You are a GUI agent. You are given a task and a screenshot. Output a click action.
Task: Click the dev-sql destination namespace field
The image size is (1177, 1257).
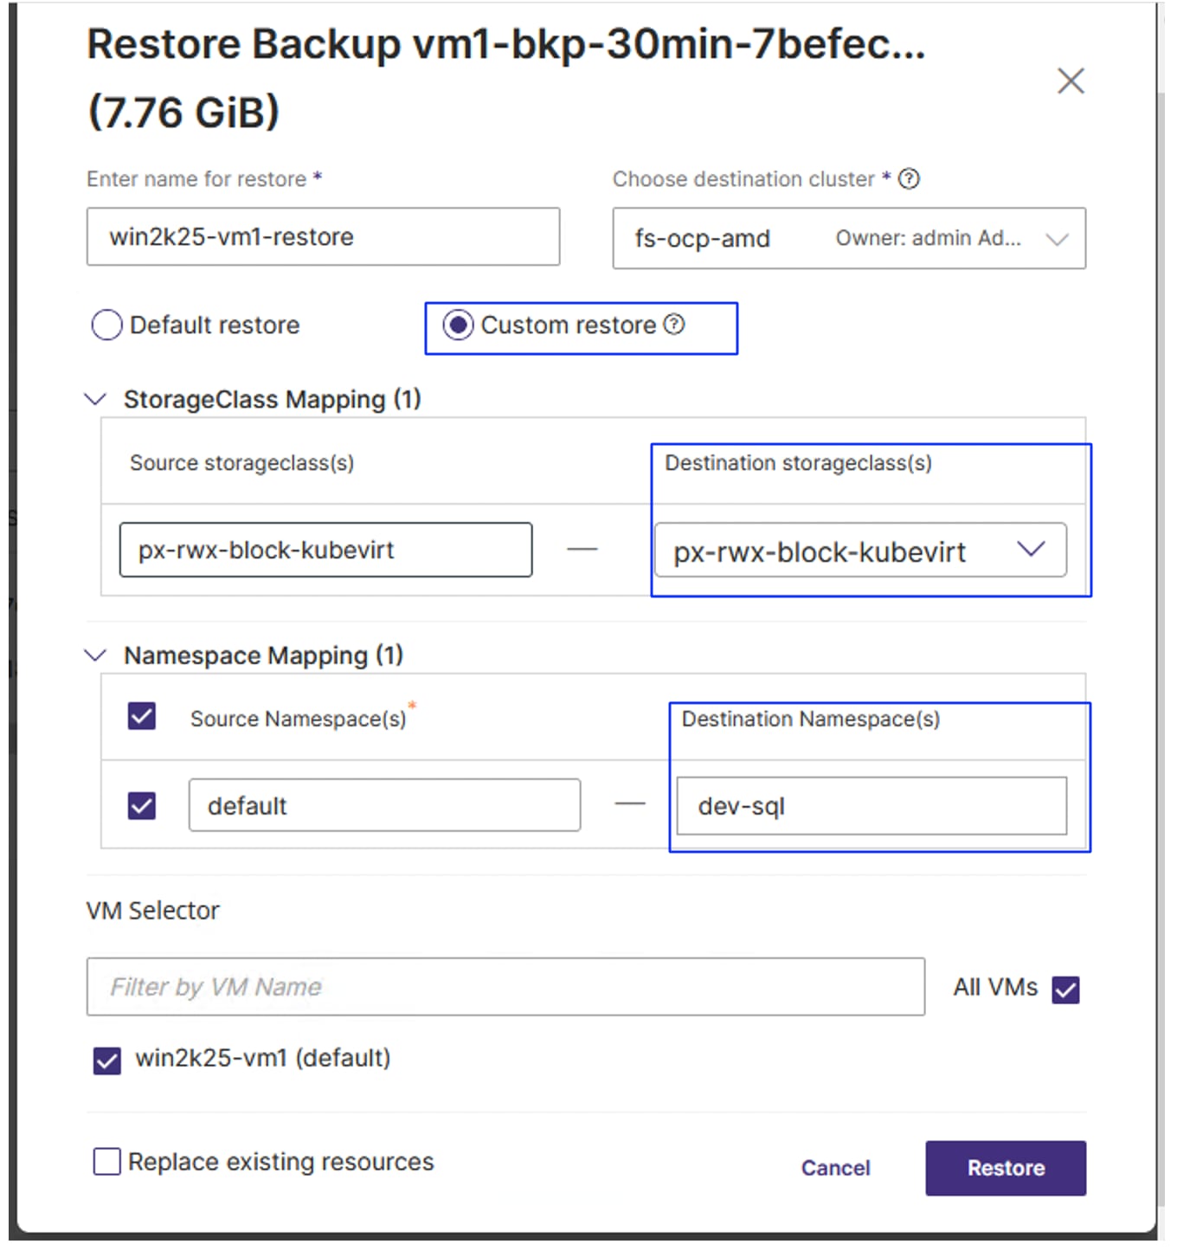[870, 805]
